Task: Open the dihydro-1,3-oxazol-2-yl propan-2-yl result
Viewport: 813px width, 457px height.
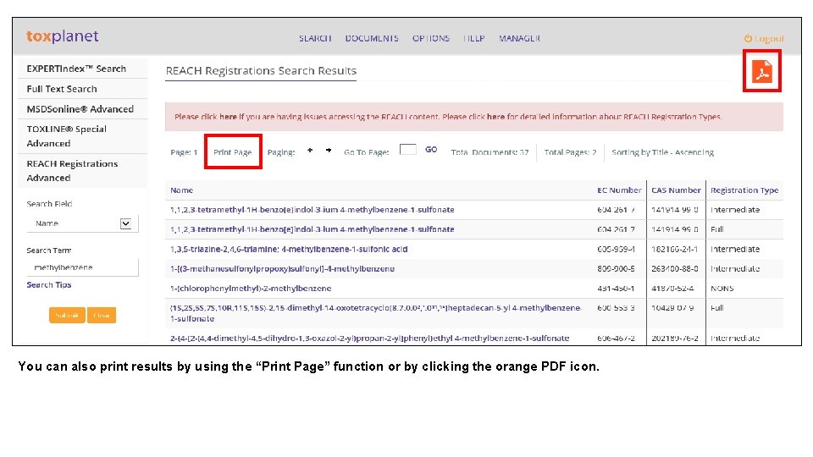Action: point(370,338)
